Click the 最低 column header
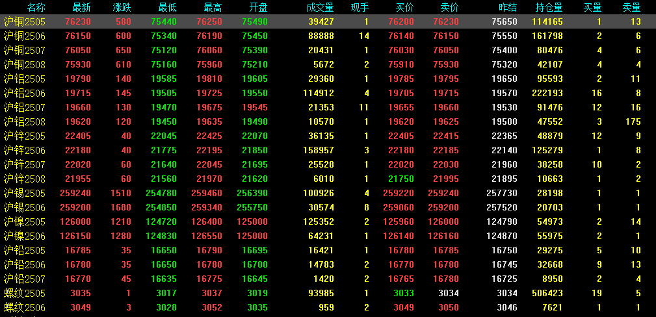Image resolution: width=656 pixels, height=317 pixels. point(168,7)
